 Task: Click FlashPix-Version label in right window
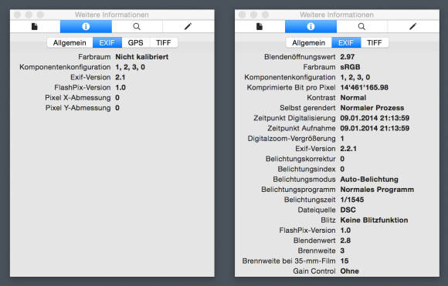[307, 230]
